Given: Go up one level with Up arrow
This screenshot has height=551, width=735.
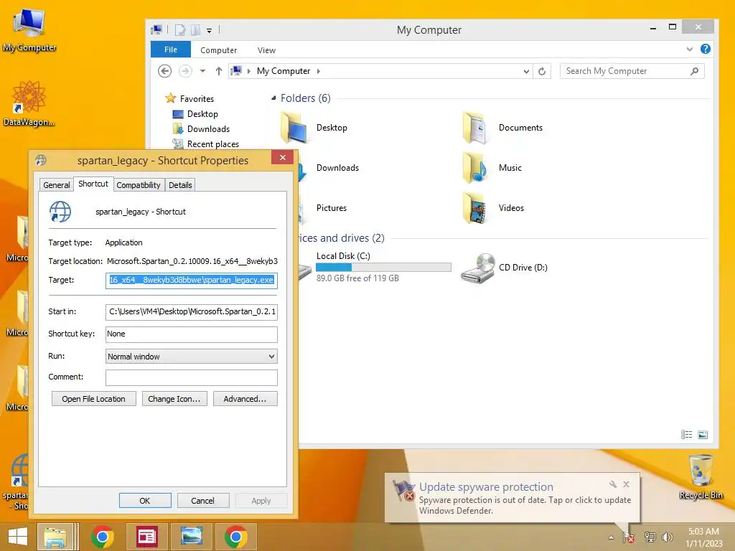Looking at the screenshot, I should click(218, 71).
